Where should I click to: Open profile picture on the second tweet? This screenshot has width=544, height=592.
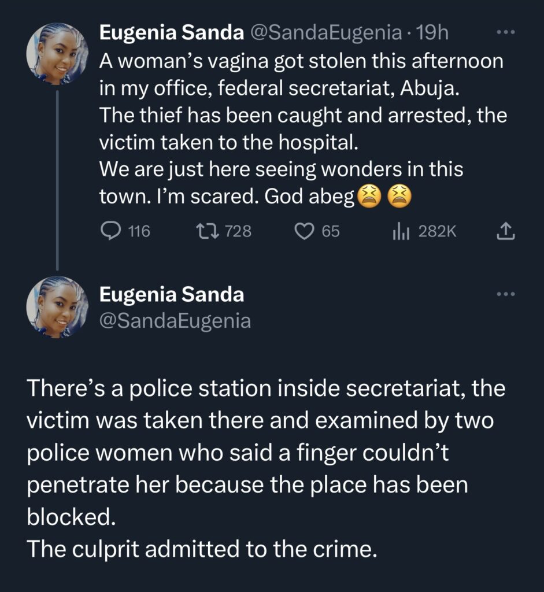coord(57,307)
